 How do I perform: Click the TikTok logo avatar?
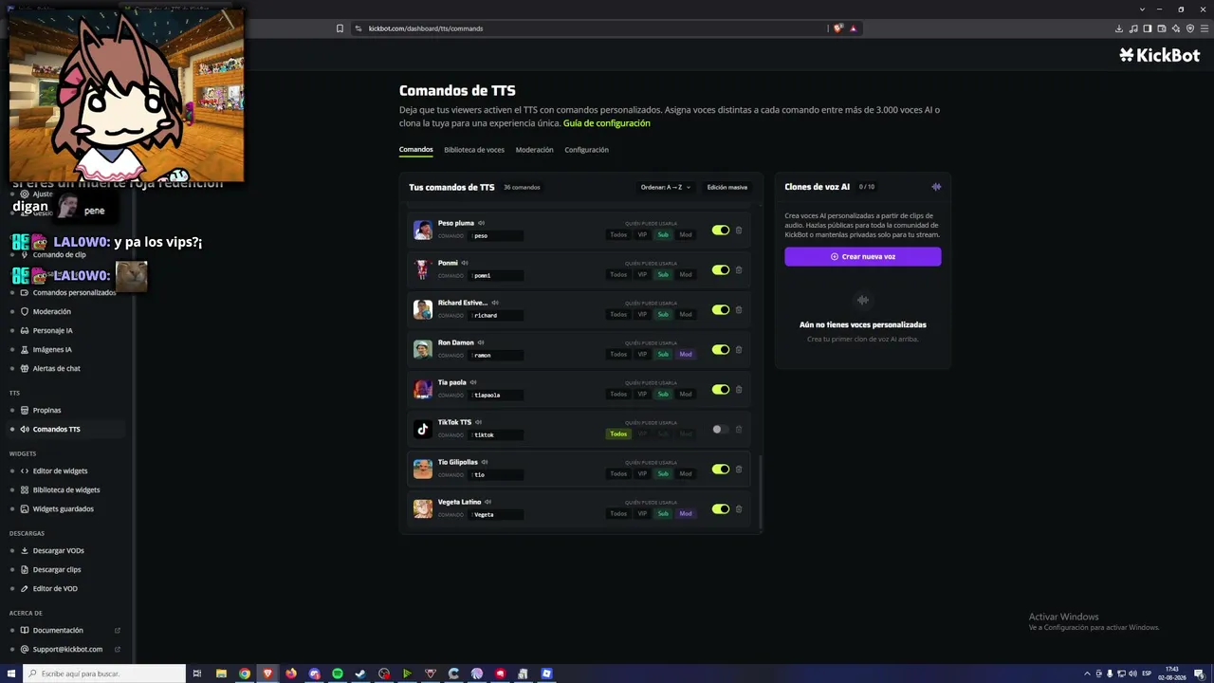point(423,429)
